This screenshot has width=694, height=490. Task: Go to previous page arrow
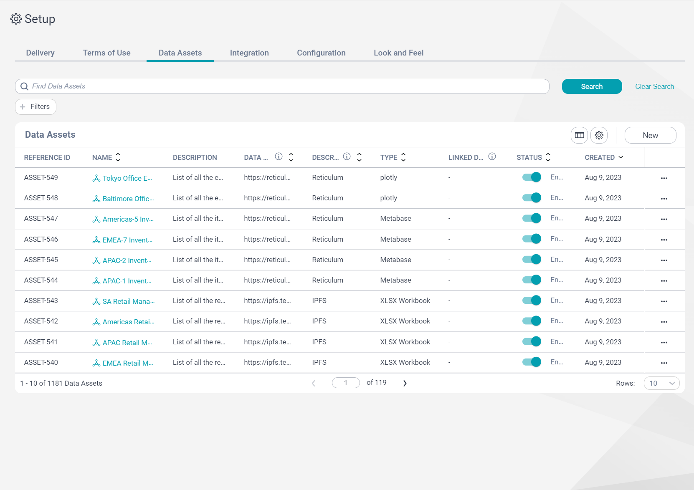click(314, 383)
